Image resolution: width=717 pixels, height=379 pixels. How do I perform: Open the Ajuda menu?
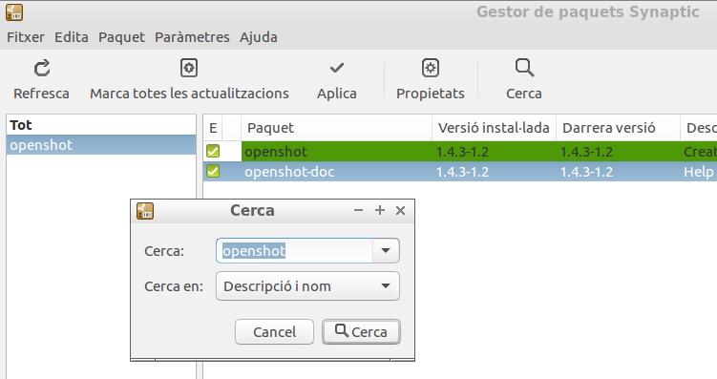point(259,37)
